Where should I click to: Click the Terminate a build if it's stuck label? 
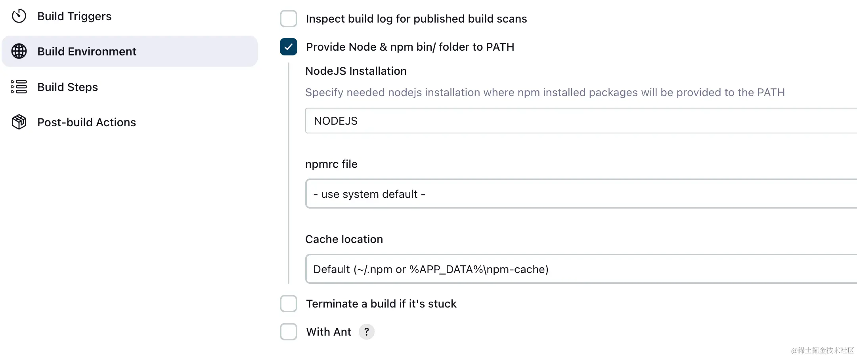(381, 304)
